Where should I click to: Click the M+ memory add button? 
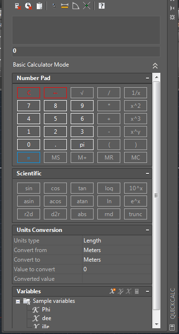coord(82,157)
